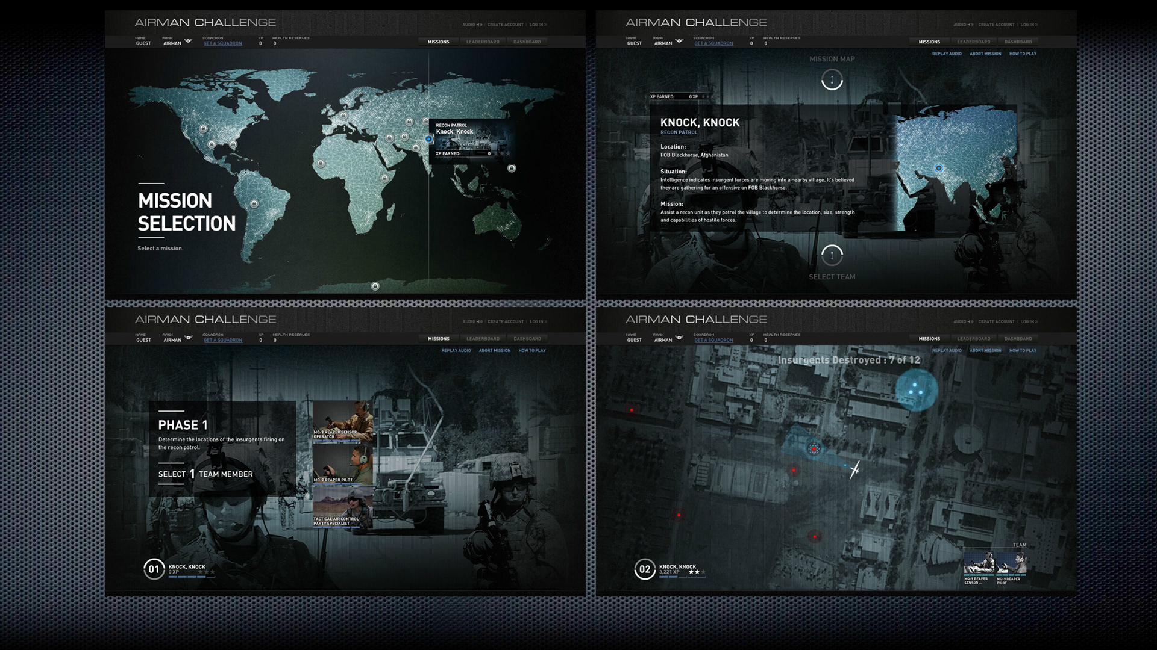Click Get a Squadron link on the Mission Selection screen
Screen dimensions: 1157x650
222,43
